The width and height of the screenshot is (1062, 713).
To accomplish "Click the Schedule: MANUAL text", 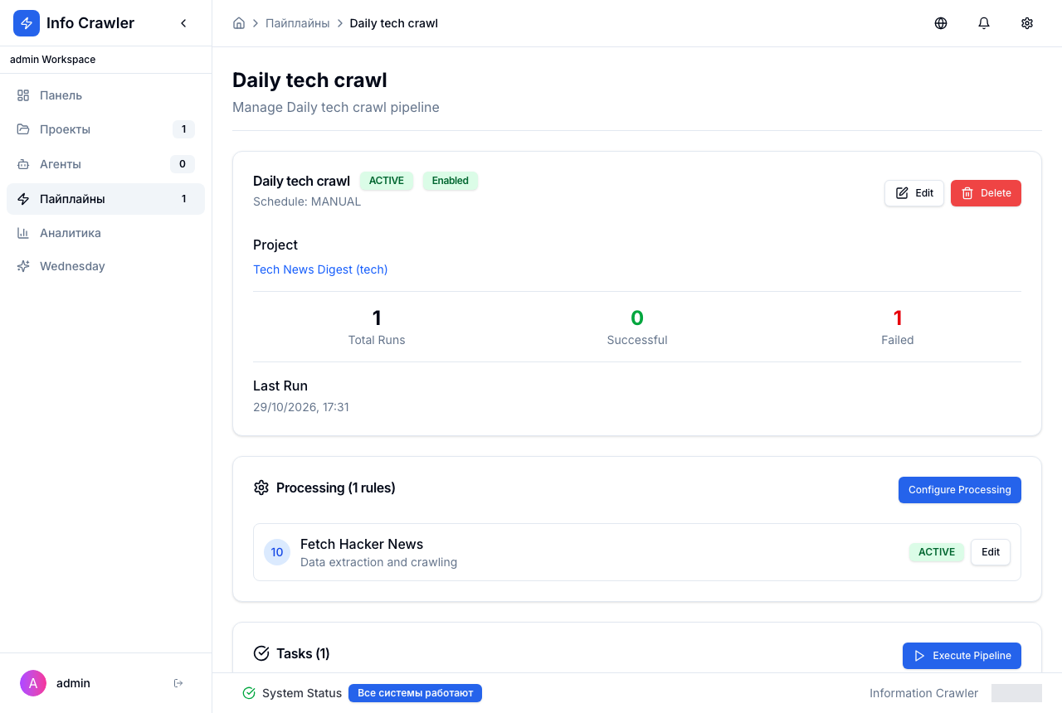I will [307, 201].
